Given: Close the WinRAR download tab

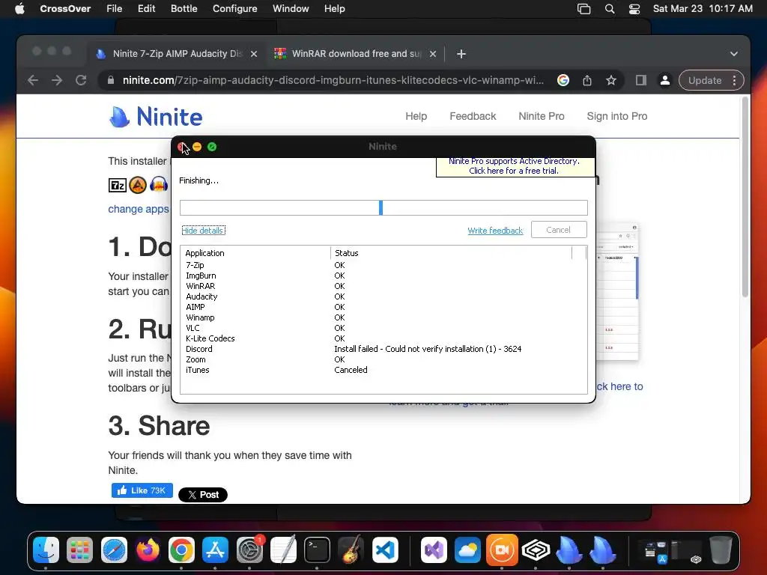Looking at the screenshot, I should coord(433,54).
